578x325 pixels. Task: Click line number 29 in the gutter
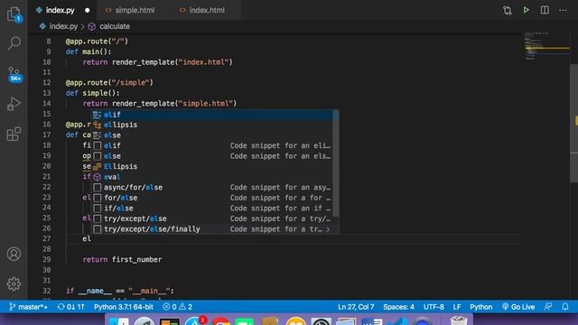(x=46, y=259)
